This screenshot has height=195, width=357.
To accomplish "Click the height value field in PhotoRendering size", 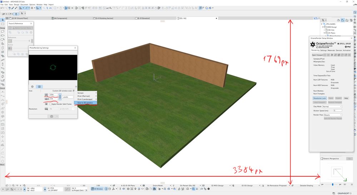I will tap(54, 99).
